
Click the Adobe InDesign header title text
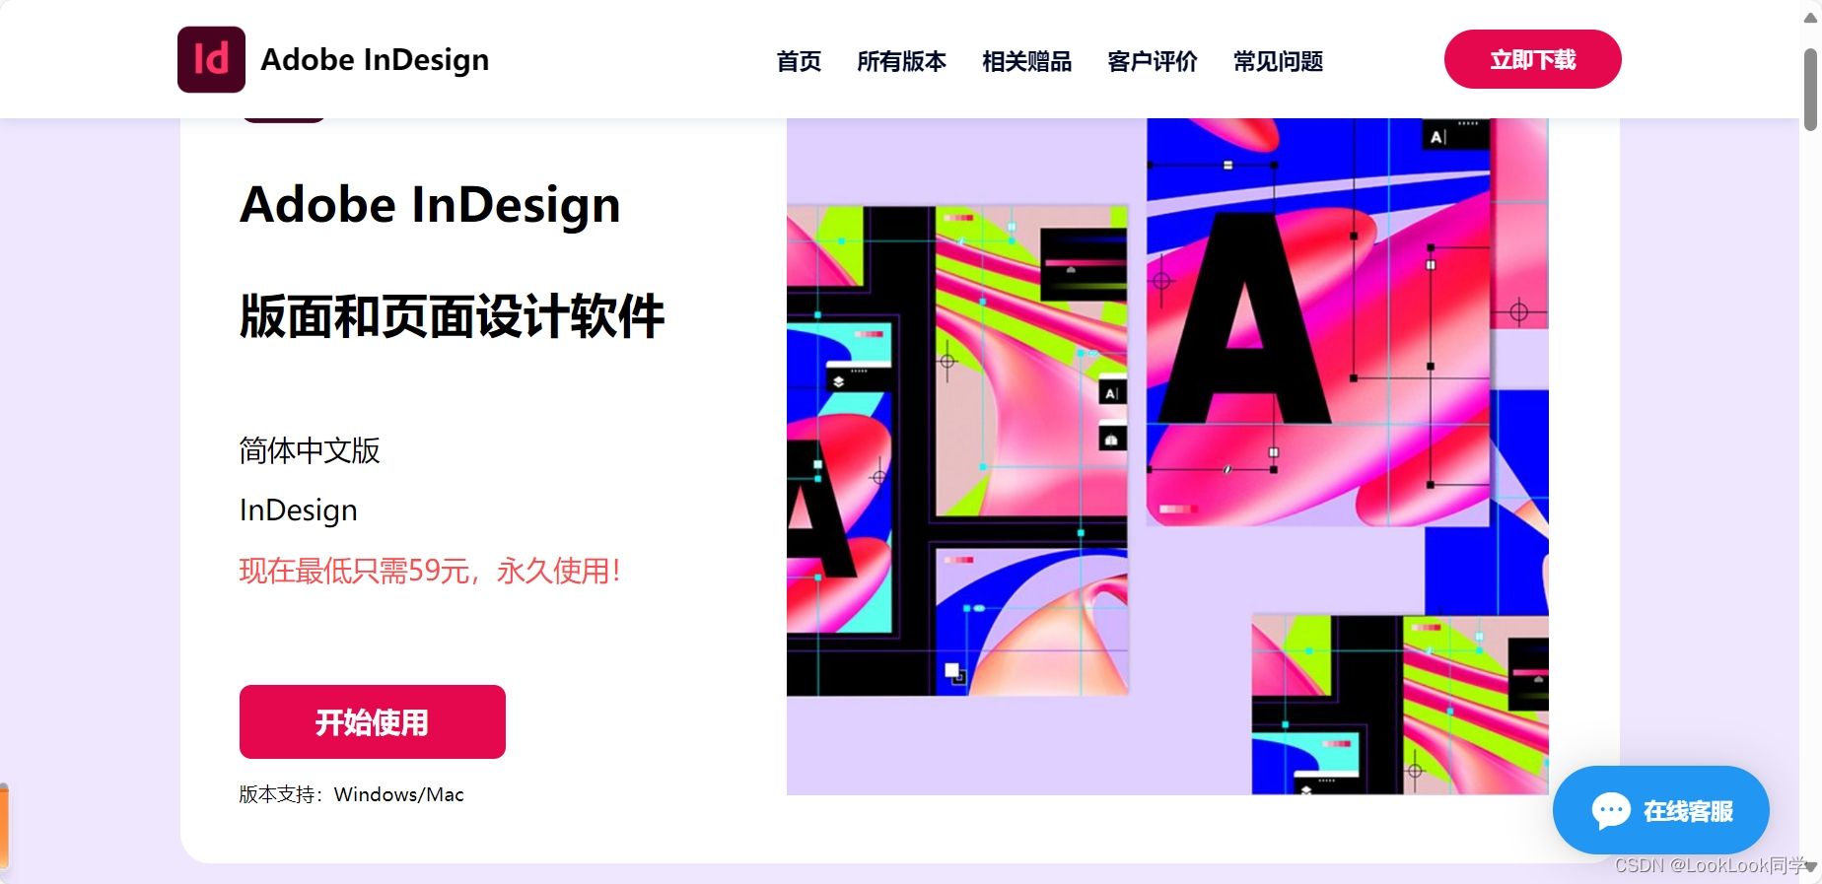click(x=375, y=60)
